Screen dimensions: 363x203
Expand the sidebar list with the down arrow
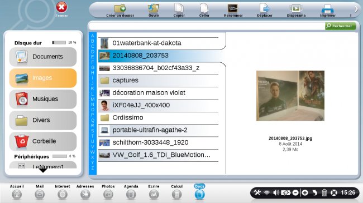coord(43,171)
